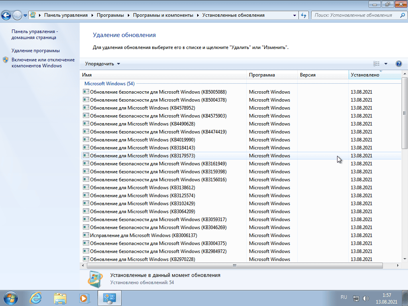Click the scroll up arrow of the list
This screenshot has height=306, width=408.
[x=405, y=74]
